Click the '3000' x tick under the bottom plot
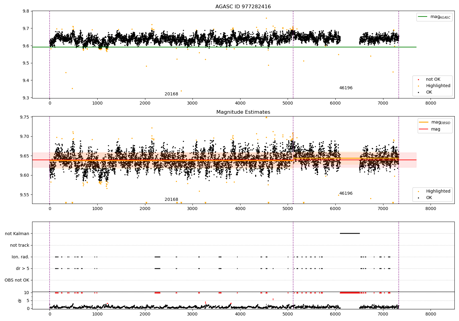 [x=192, y=314]
